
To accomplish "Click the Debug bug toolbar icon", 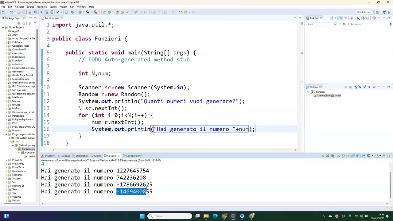I will point(72,12).
